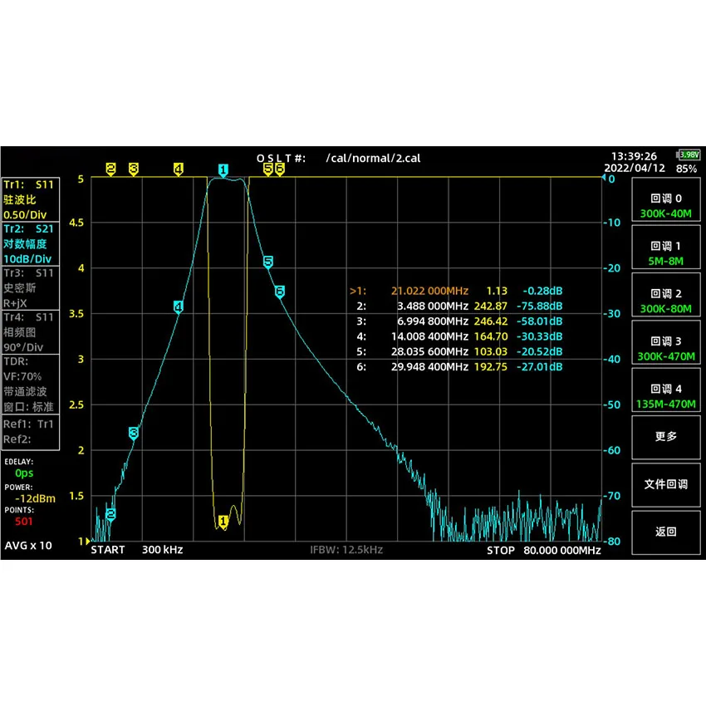Image resolution: width=706 pixels, height=706 pixels.
Task: Click yellow marker 1 at SWR minimum
Action: click(x=223, y=522)
